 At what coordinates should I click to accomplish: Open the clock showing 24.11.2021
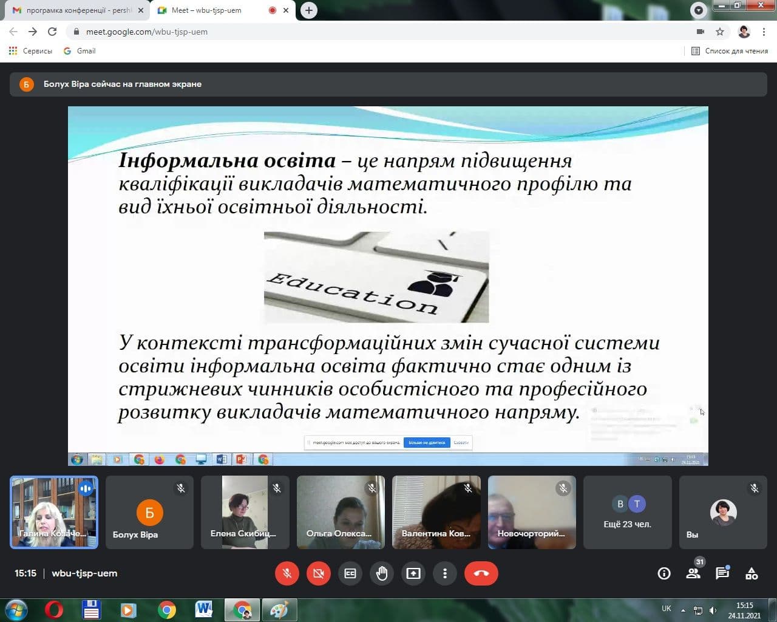coord(744,610)
